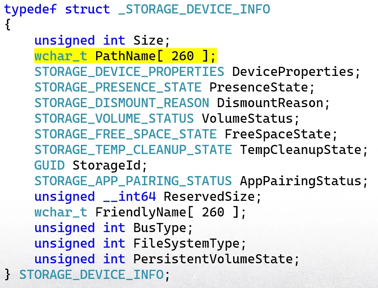
Task: Click the BusType member name
Action: (x=160, y=228)
